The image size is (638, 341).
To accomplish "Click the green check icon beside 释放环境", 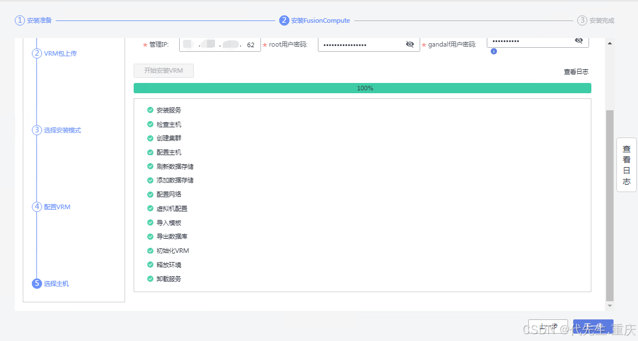I will (x=150, y=265).
